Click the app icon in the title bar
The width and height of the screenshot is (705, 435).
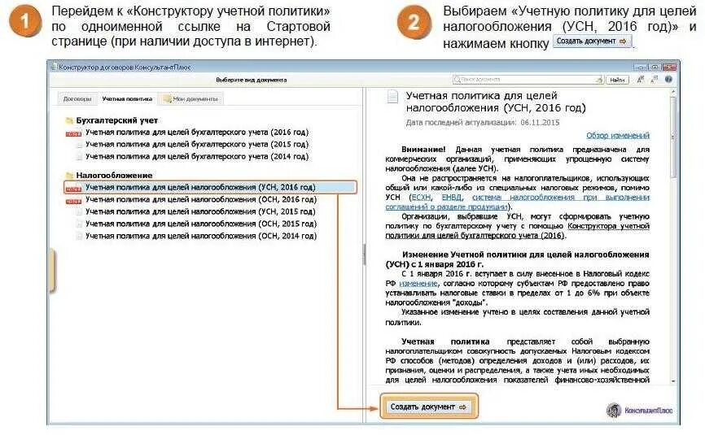tap(54, 67)
